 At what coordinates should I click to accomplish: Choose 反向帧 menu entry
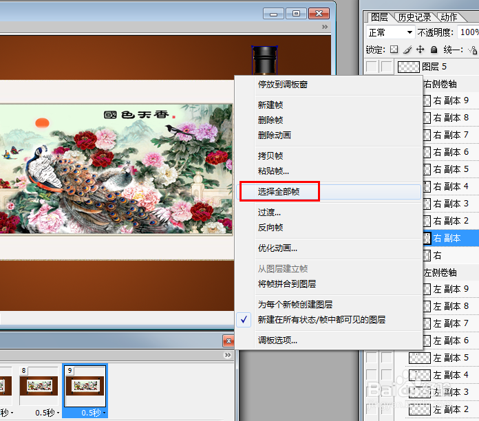click(329, 228)
